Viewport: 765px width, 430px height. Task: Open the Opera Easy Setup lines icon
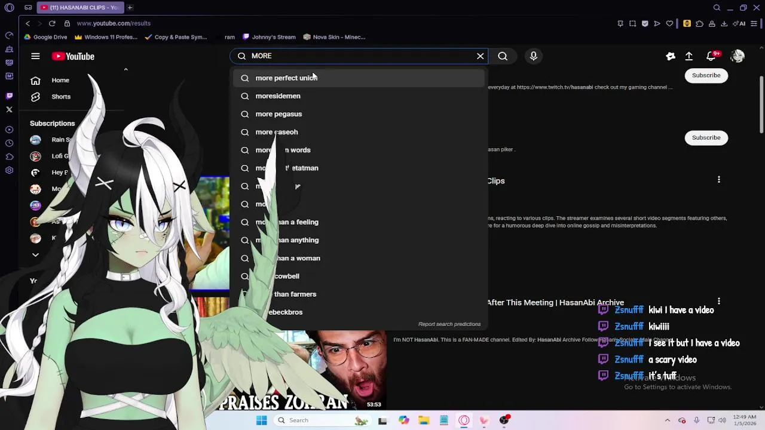click(754, 23)
